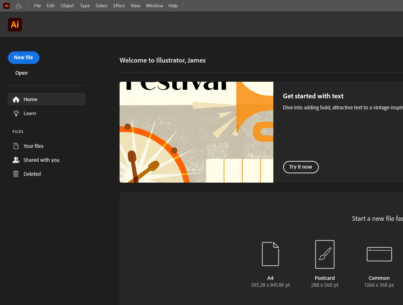This screenshot has height=305, width=403.
Task: Open the File menu
Action: pos(38,6)
